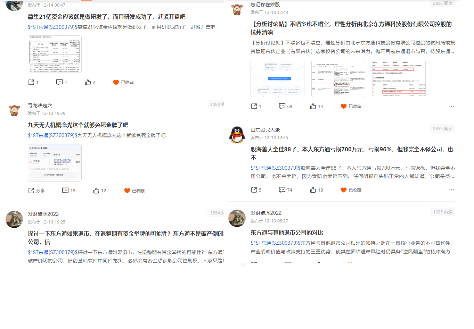Open table thumbnail in 募集21亿资金 post

[x=55, y=54]
